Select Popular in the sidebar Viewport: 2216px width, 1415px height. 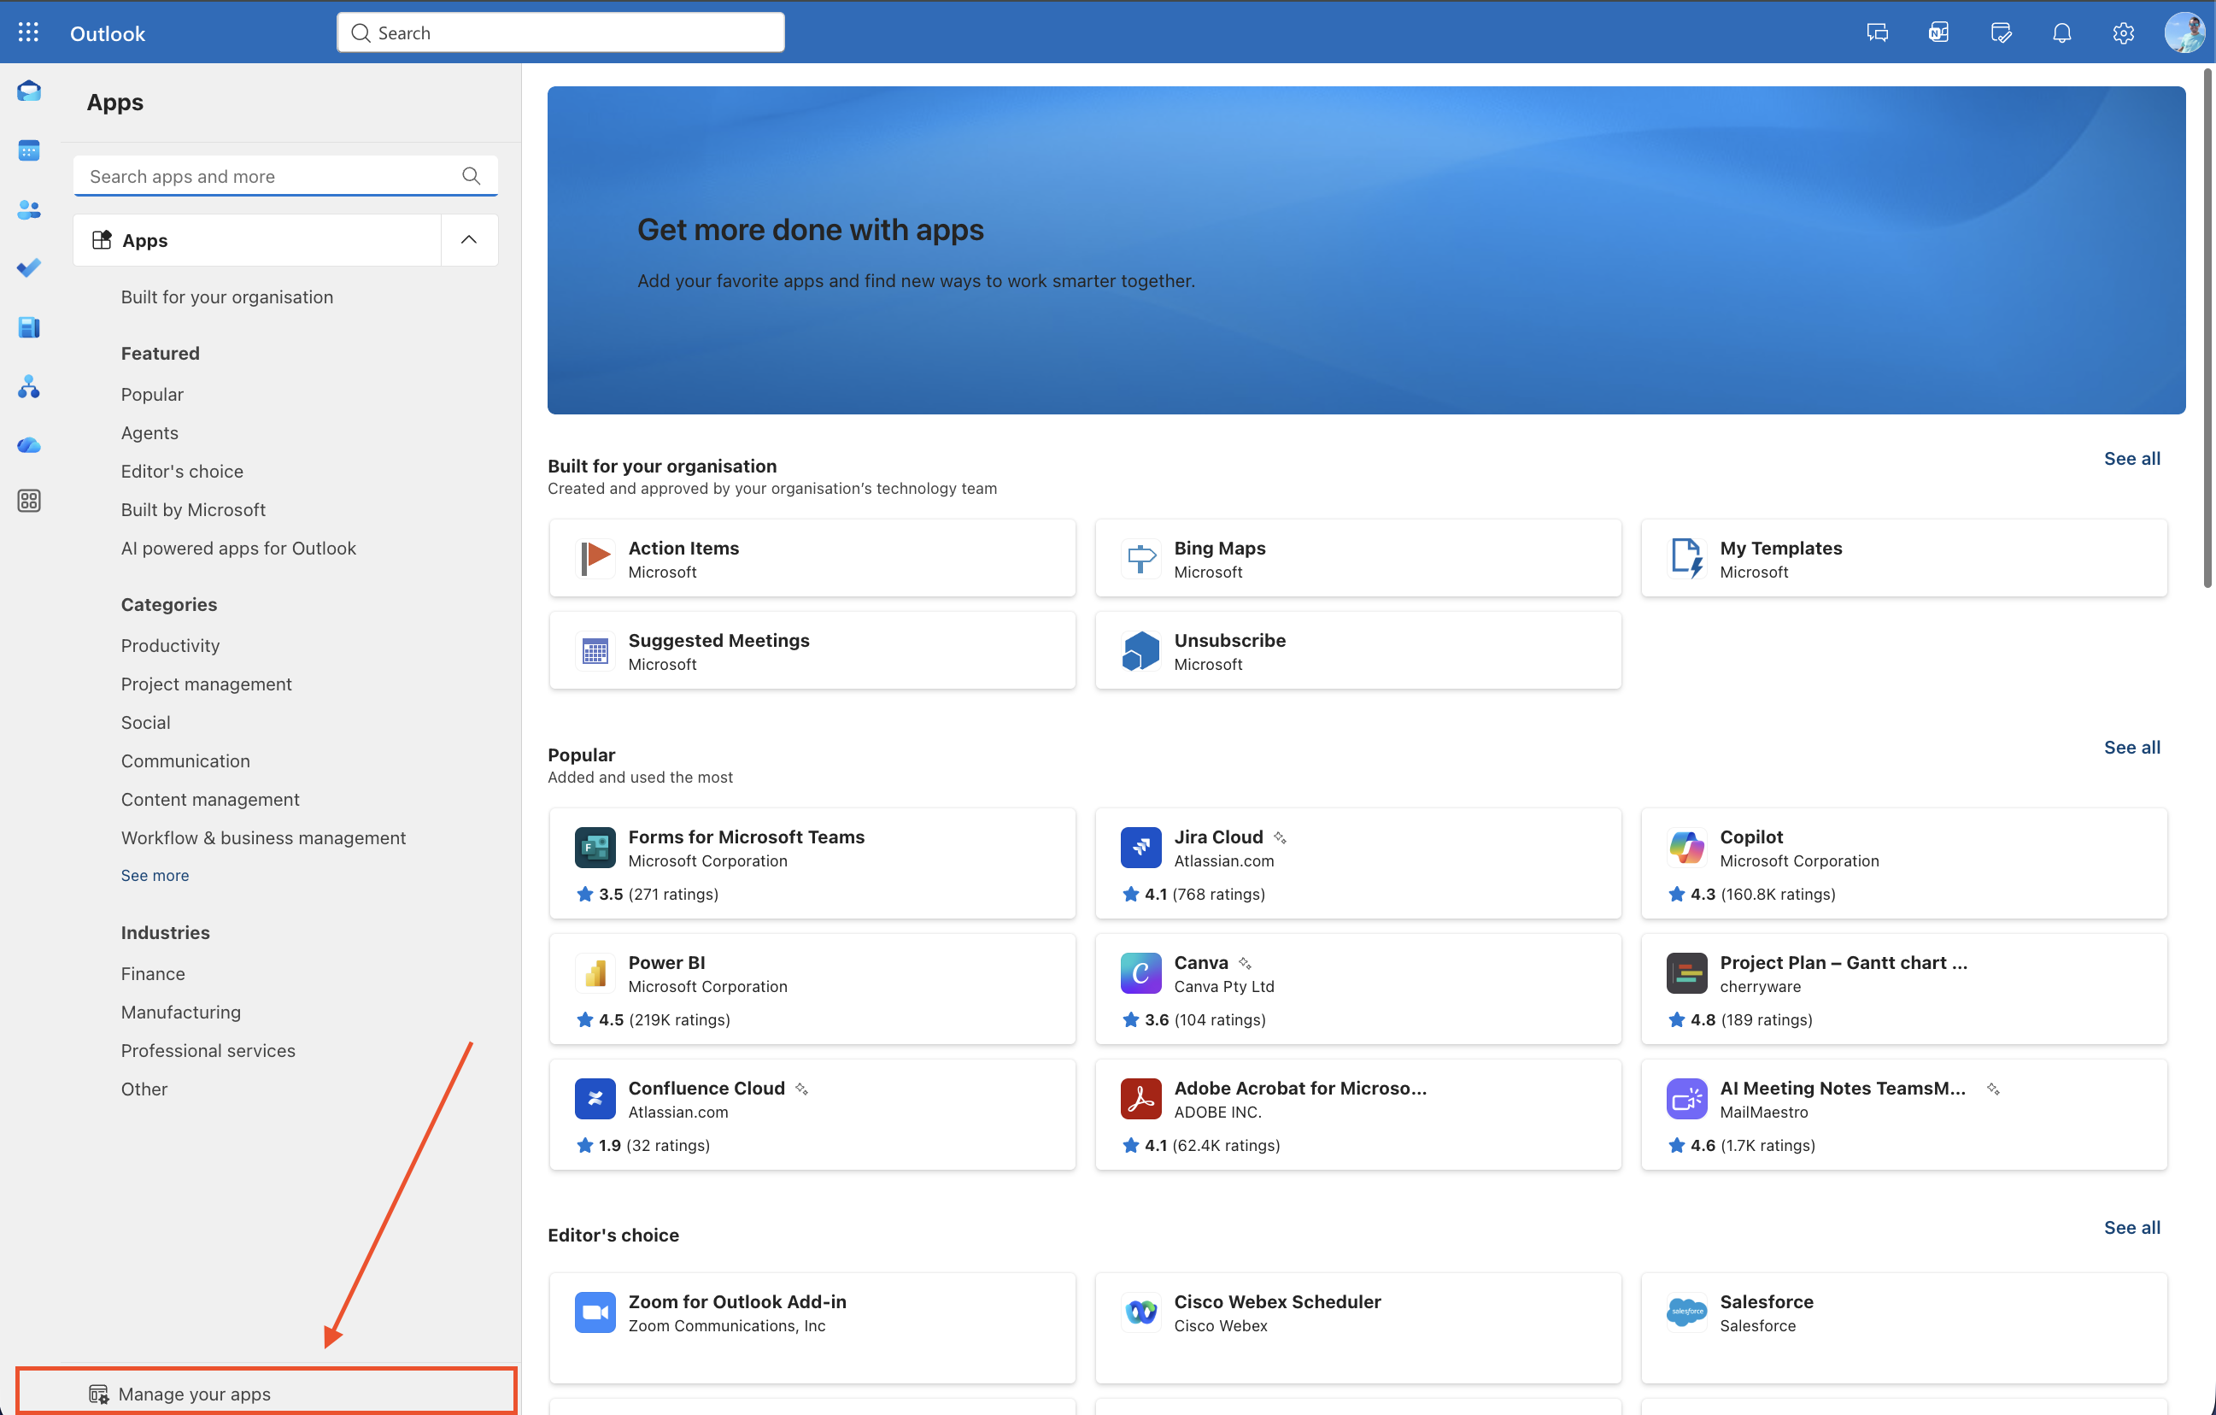(152, 394)
